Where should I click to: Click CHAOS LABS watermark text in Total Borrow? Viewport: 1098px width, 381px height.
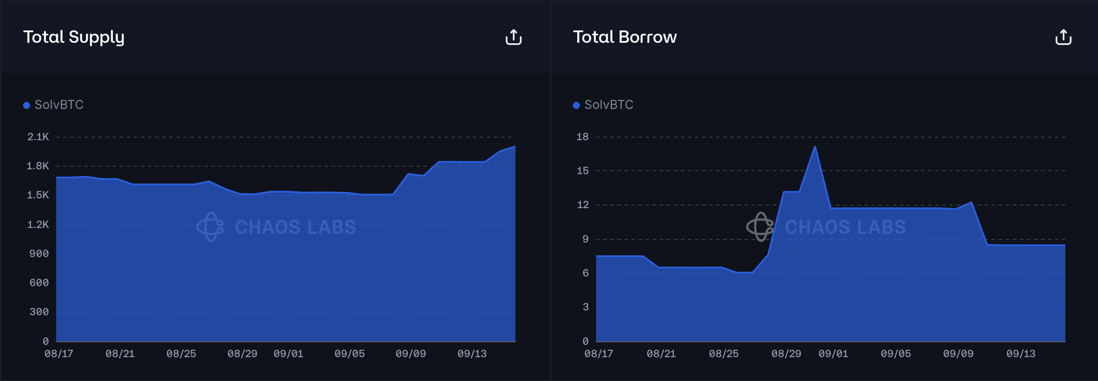845,227
